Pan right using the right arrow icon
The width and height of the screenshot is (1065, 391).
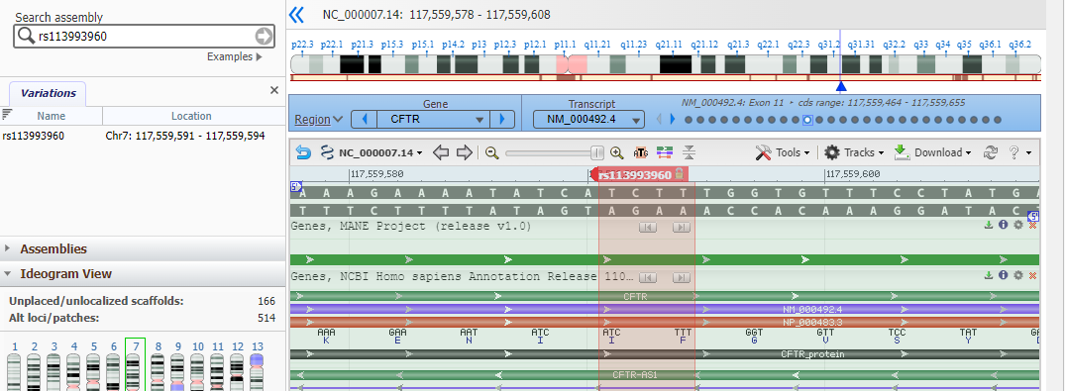(x=464, y=152)
